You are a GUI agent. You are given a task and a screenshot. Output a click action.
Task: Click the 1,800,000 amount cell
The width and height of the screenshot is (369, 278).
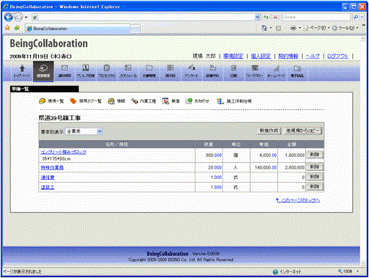tap(292, 156)
